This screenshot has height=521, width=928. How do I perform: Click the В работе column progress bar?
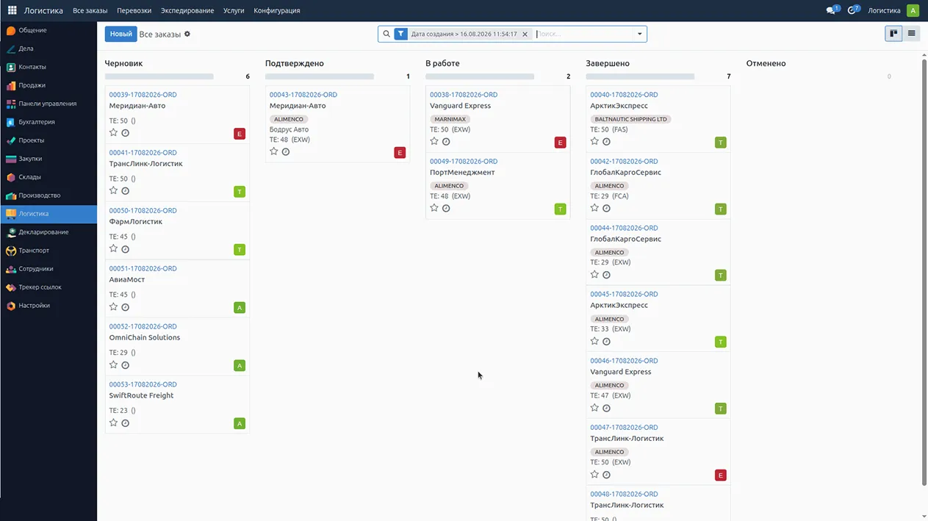tap(480, 76)
